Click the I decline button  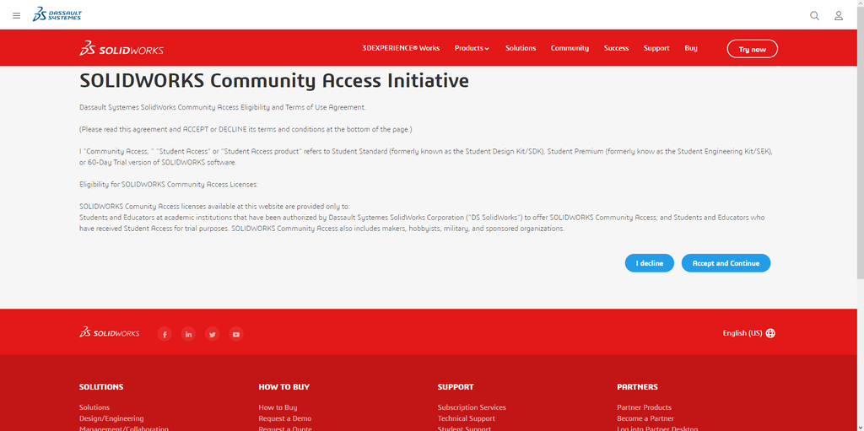[649, 263]
